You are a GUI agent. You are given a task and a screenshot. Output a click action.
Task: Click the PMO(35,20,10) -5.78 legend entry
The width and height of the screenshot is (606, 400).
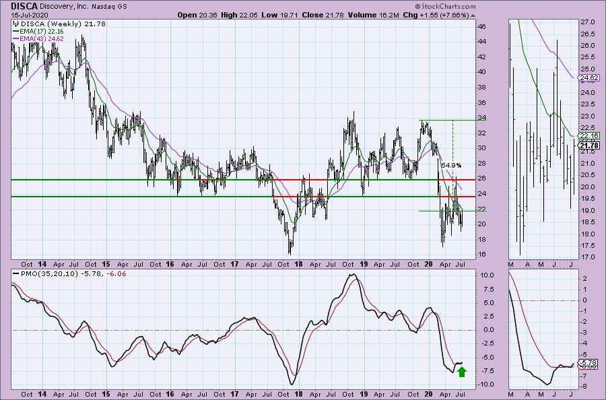(57, 273)
